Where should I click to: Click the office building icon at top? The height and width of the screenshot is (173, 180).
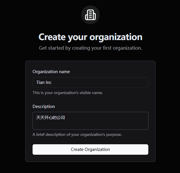click(90, 15)
